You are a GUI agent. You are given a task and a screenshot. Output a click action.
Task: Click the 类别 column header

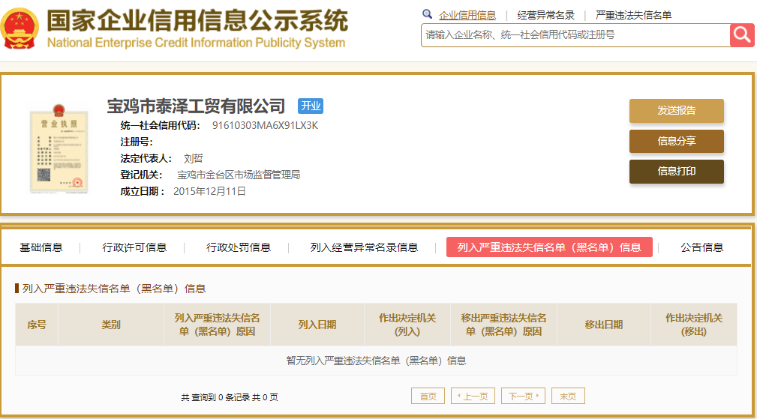pyautogui.click(x=111, y=325)
